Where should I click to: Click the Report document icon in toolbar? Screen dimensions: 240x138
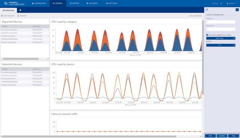pyautogui.click(x=18, y=16)
